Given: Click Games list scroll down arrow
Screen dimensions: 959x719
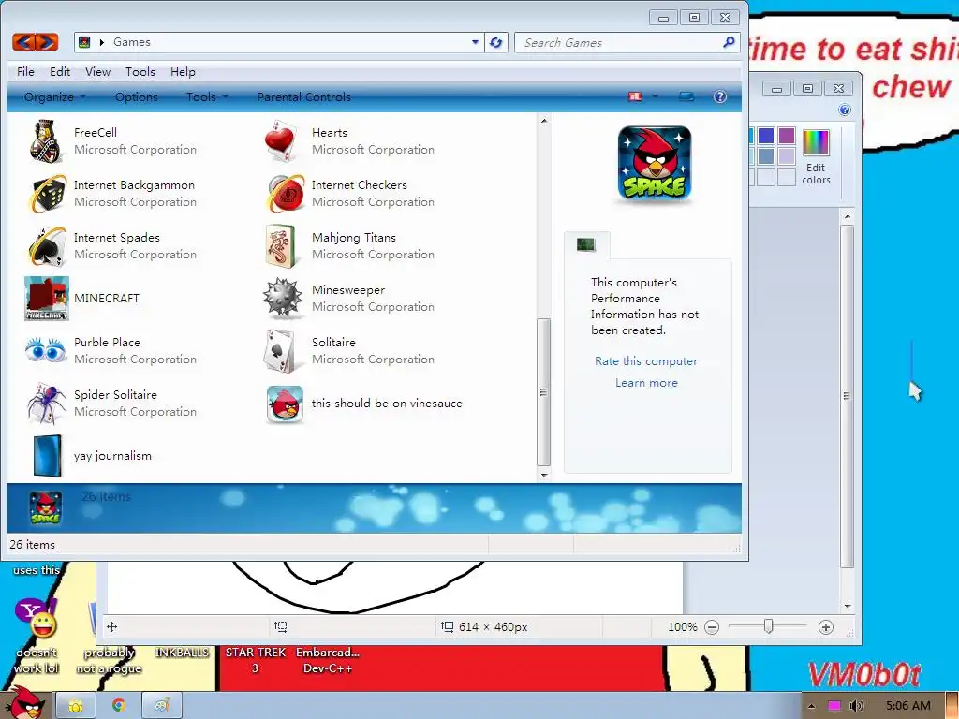Looking at the screenshot, I should point(544,475).
